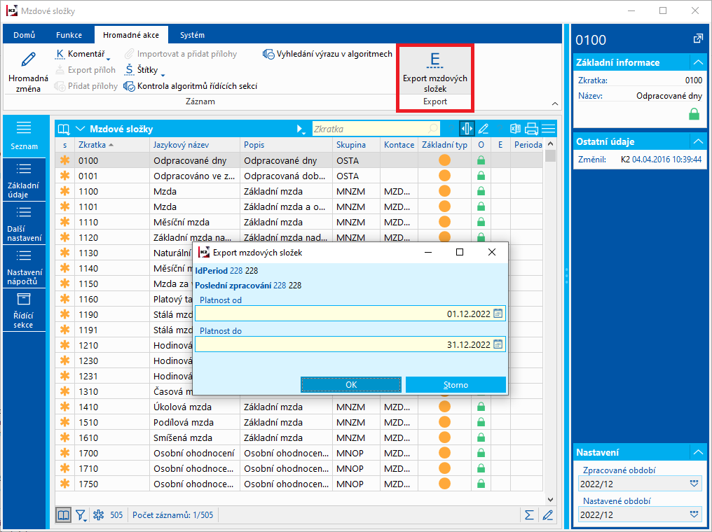Click the Hromadná změna pencil icon

(x=28, y=60)
